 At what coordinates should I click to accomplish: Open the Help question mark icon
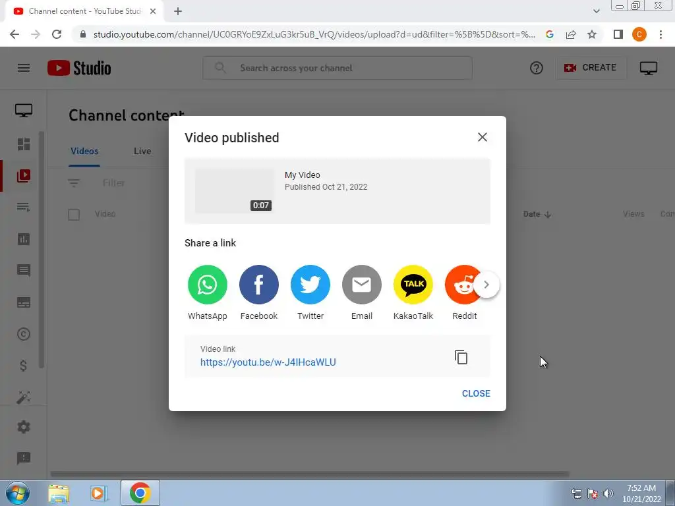pos(537,68)
